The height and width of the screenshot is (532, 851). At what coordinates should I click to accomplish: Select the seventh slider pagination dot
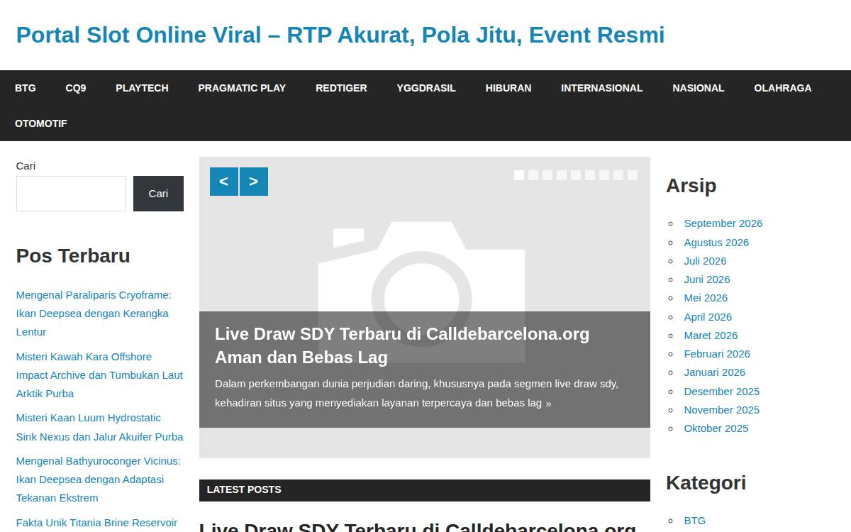coord(604,175)
